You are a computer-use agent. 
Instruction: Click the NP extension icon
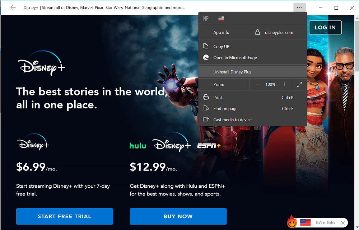tap(206, 19)
